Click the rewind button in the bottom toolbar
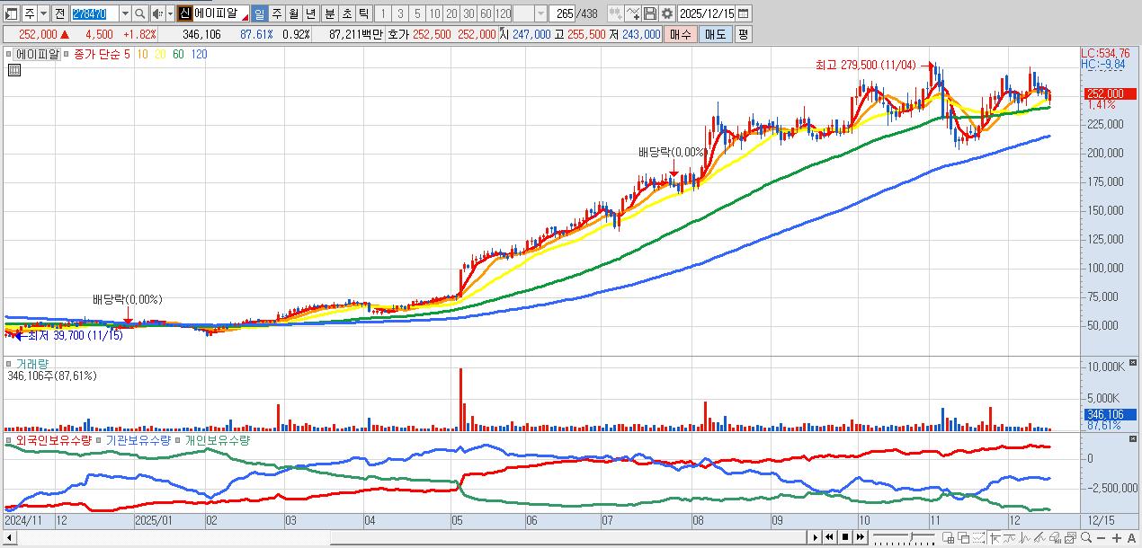Screen dimensions: 1142x548 [x=829, y=537]
